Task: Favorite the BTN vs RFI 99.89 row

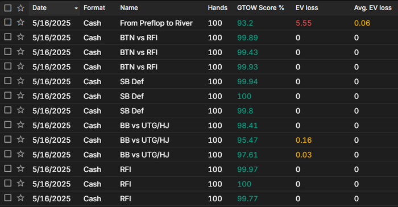Action: click(20, 38)
